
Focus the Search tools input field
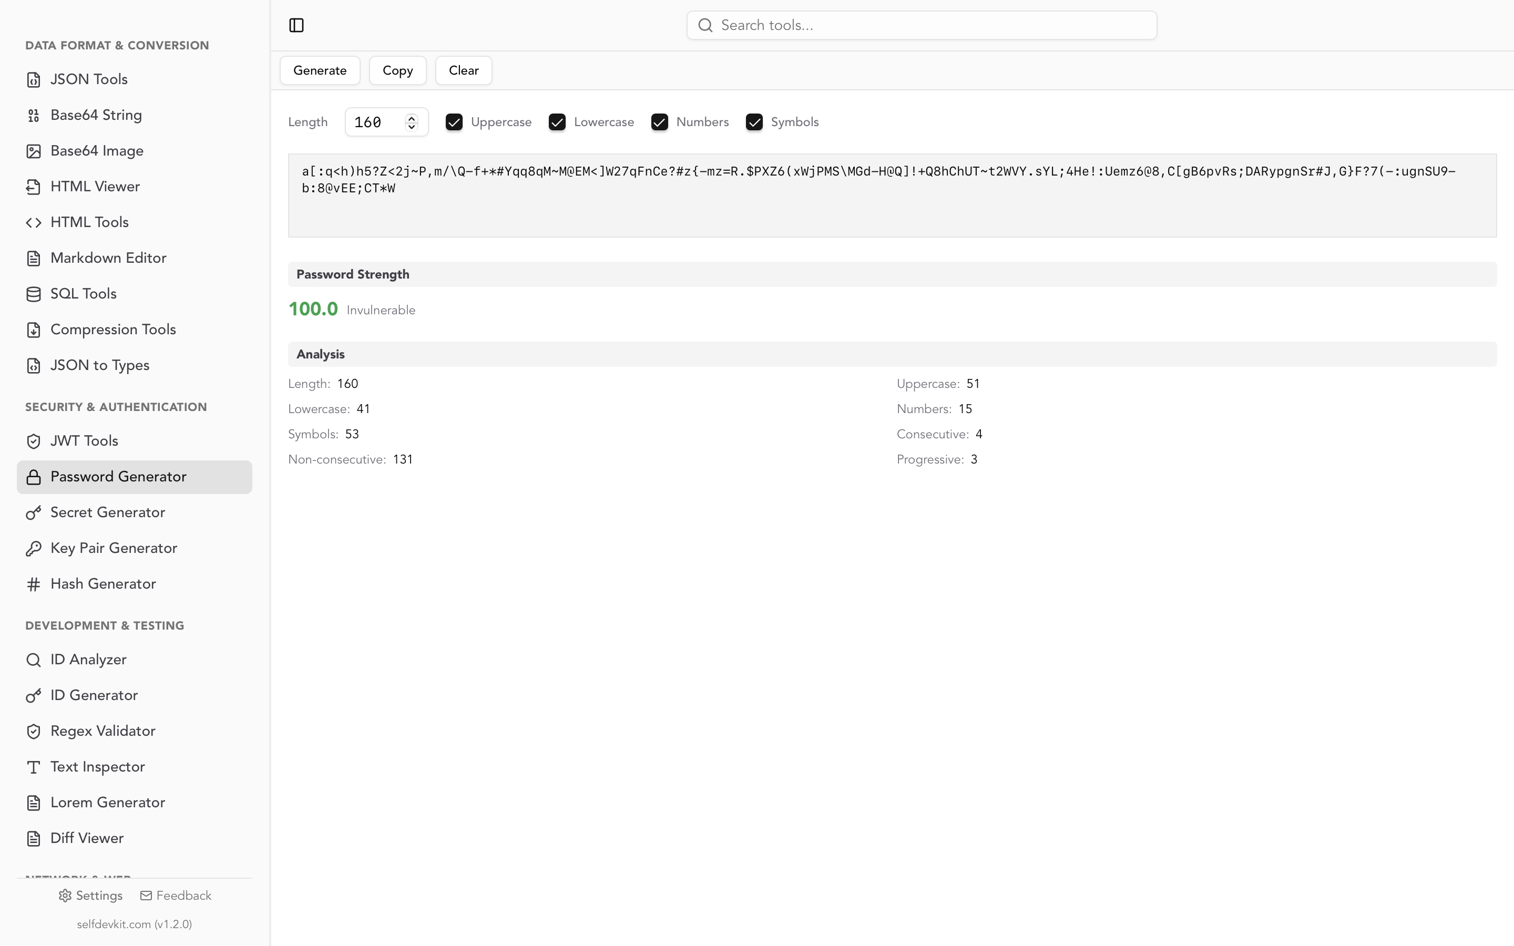pyautogui.click(x=922, y=25)
